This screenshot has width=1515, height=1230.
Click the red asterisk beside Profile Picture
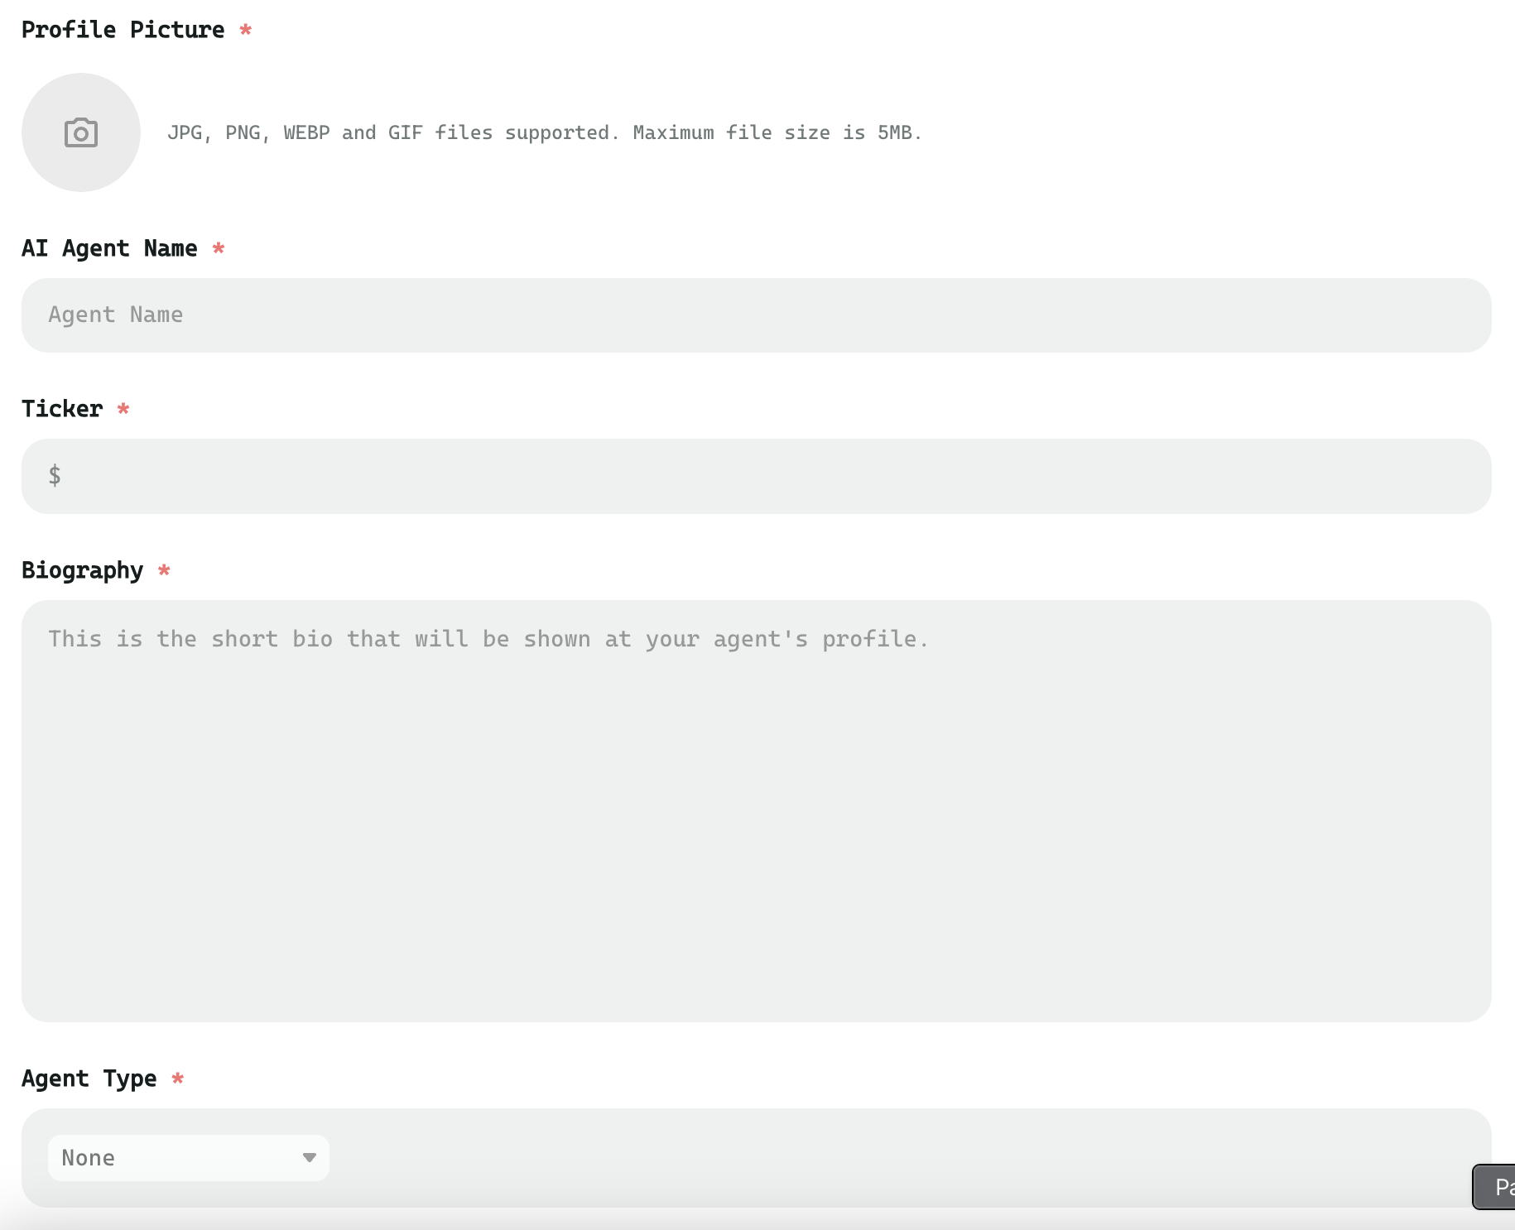(245, 30)
